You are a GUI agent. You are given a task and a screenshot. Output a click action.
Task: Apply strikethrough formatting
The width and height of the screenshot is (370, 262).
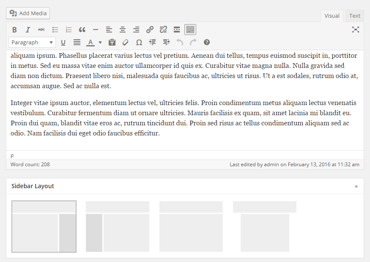[41, 30]
